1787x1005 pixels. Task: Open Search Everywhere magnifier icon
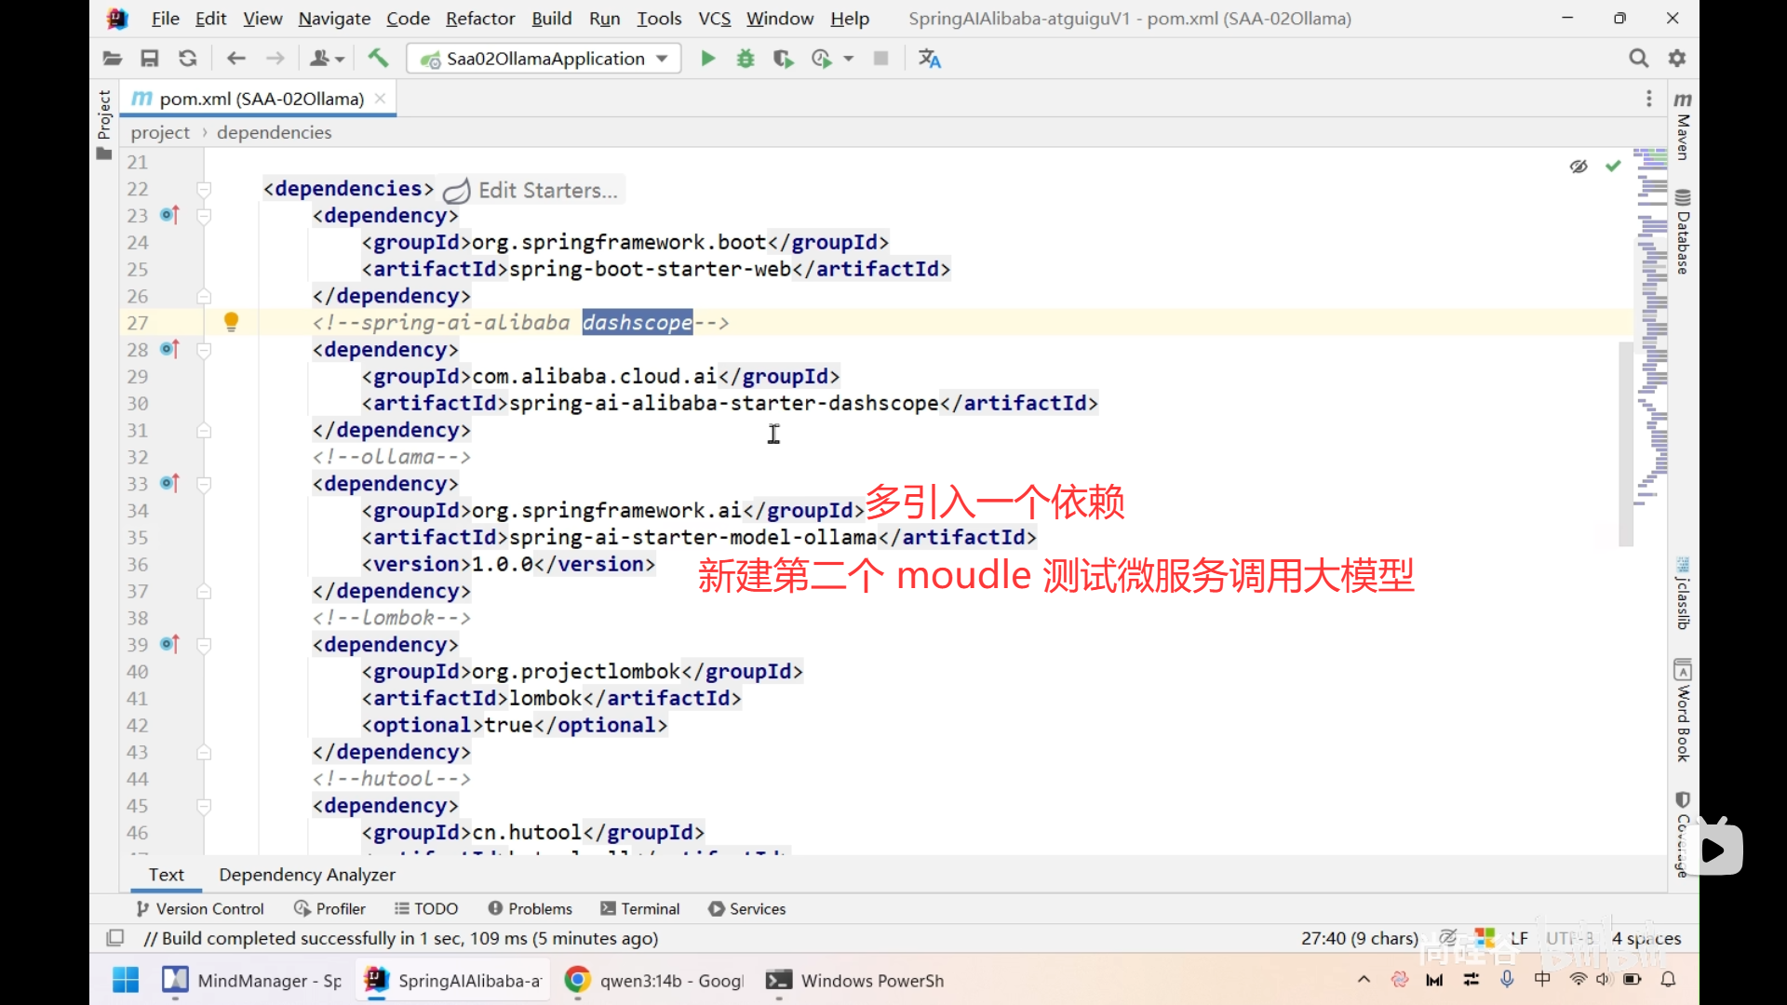coord(1638,59)
